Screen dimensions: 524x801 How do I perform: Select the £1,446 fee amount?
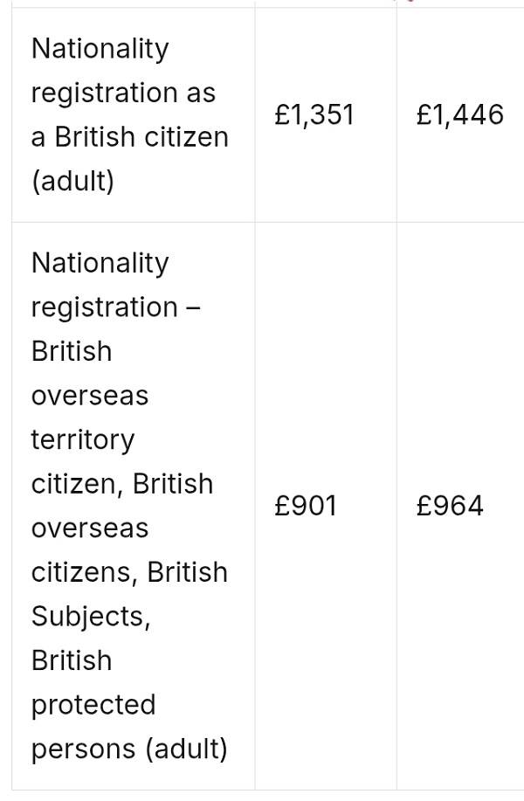[460, 115]
